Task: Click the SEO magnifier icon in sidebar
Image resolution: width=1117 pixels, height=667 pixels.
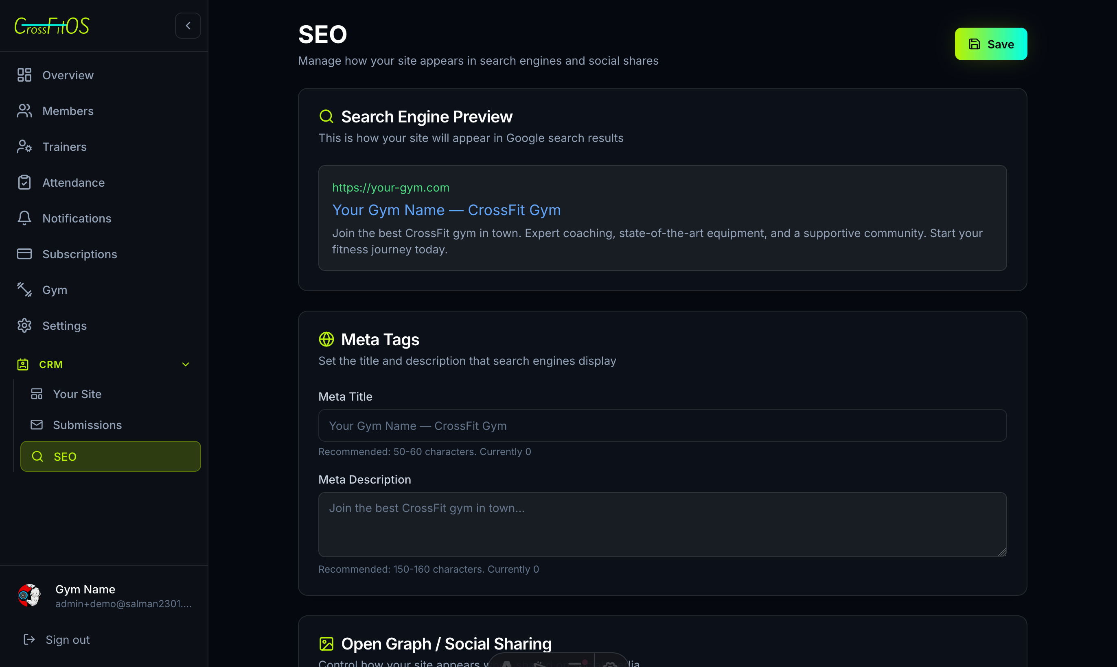Action: 37,457
